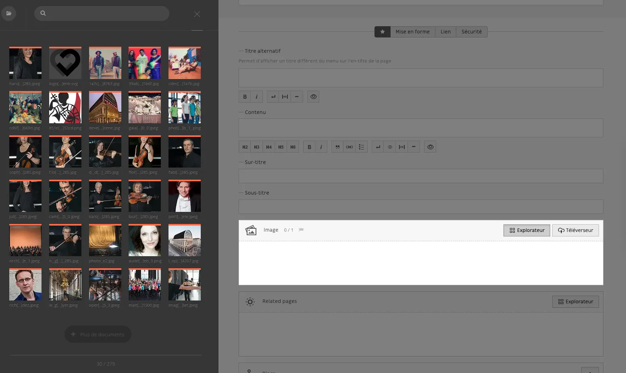This screenshot has height=373, width=626.
Task: Select thumbnail aude[...]eb_0.png
Action: 145,240
